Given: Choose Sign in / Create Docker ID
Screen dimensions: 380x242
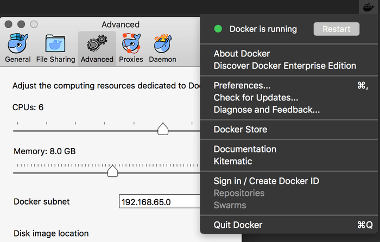Looking at the screenshot, I should coord(267,181).
